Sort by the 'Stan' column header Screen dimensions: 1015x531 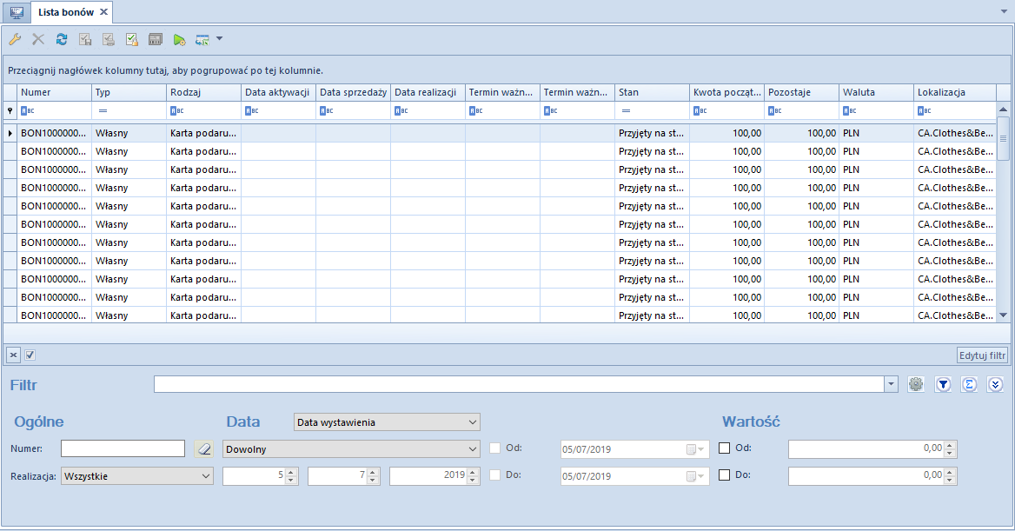[x=652, y=92]
